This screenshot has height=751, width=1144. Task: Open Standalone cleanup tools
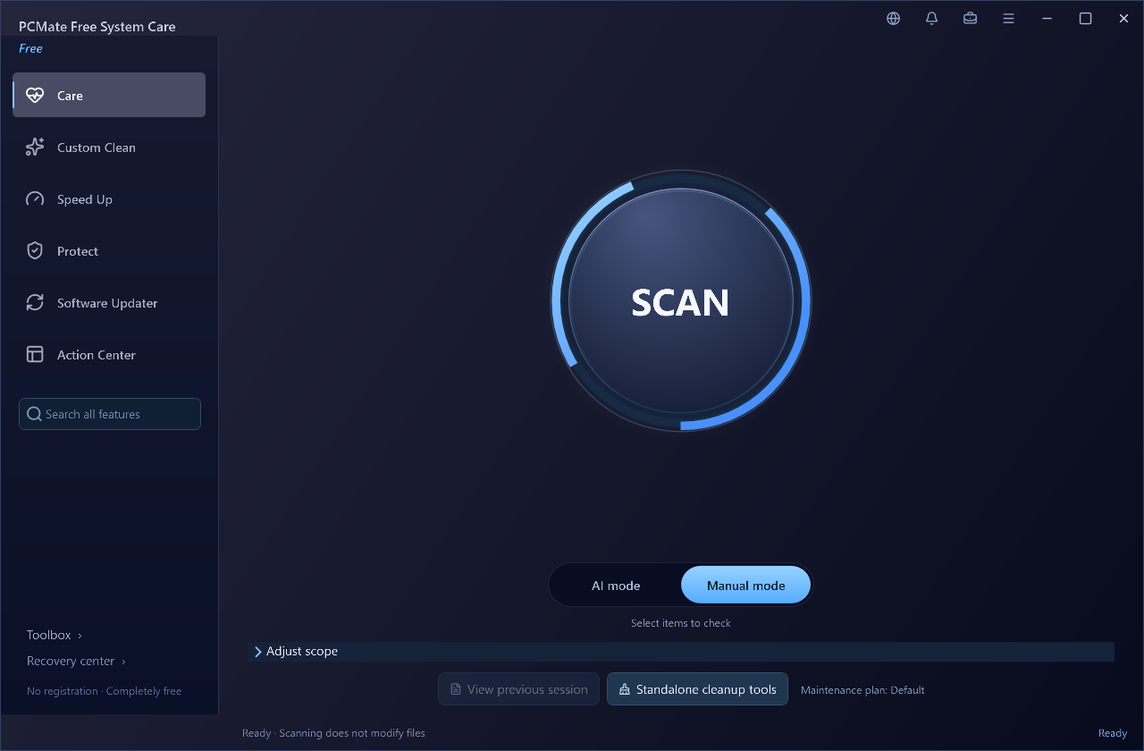[x=697, y=689]
